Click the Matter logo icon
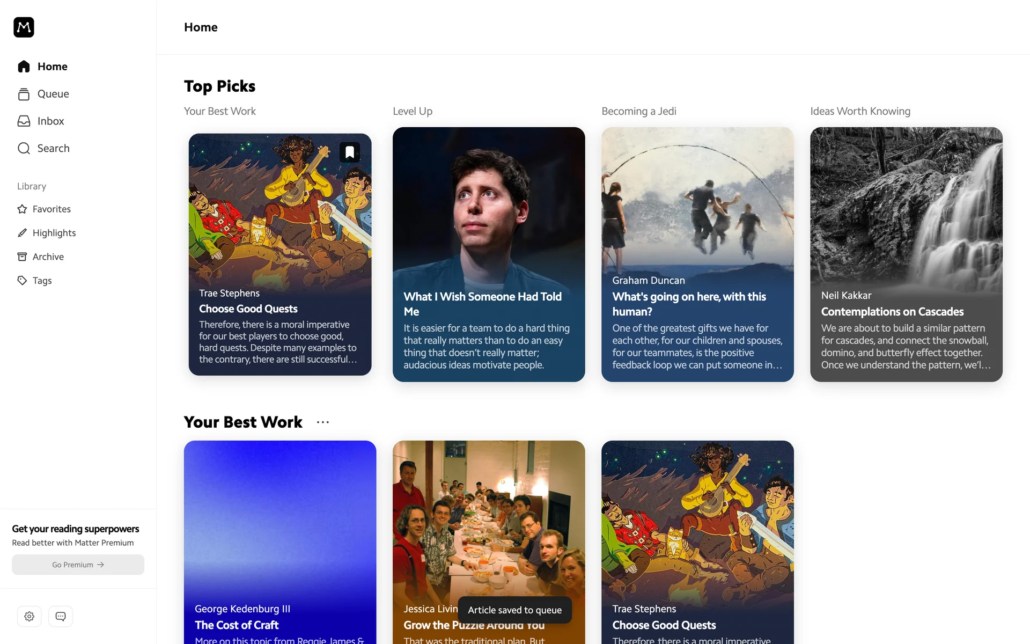 pyautogui.click(x=24, y=27)
